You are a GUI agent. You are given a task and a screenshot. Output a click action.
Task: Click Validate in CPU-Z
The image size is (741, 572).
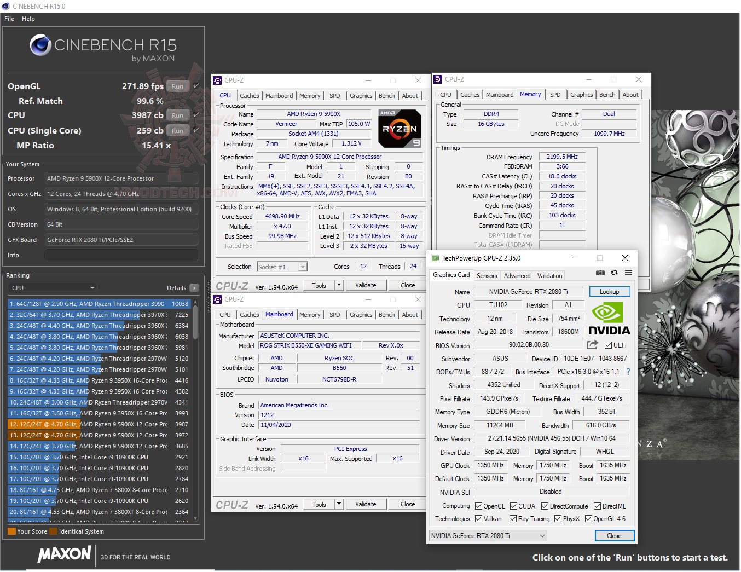[x=366, y=285]
